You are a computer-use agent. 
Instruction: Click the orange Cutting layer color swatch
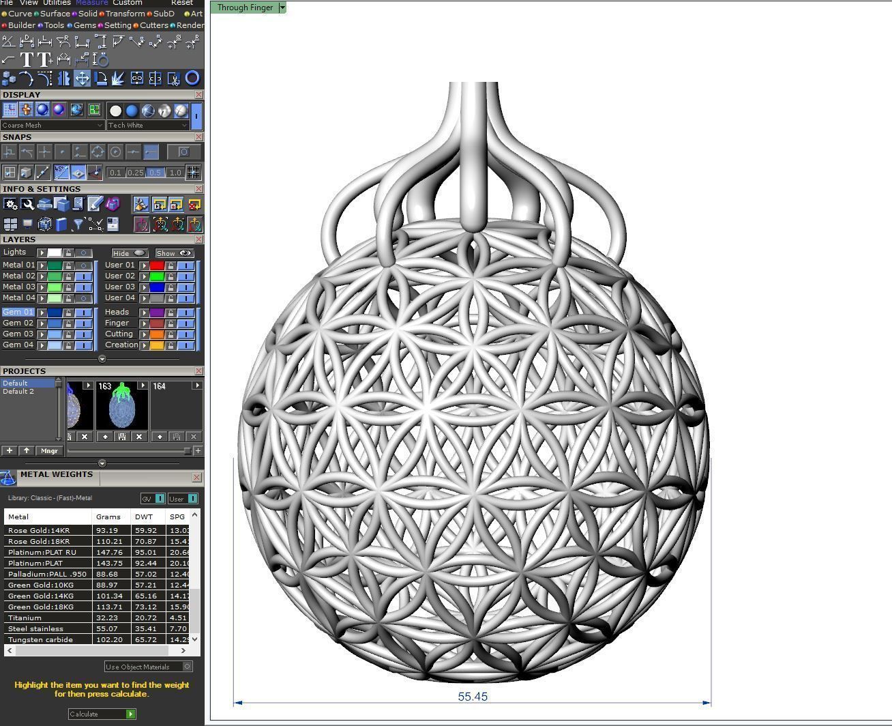click(x=157, y=334)
